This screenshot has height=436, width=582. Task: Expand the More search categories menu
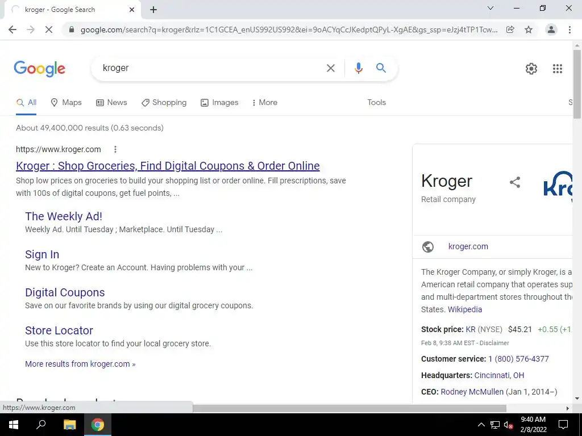click(265, 103)
